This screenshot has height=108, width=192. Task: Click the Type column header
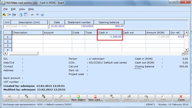(91, 33)
